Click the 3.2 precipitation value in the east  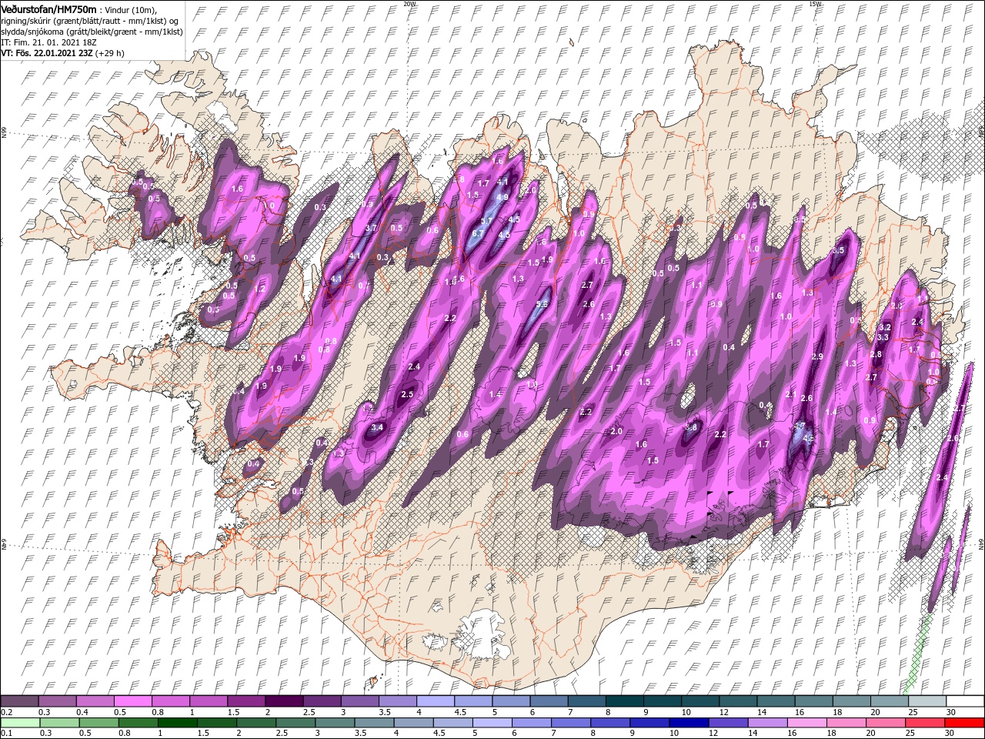[x=885, y=327]
